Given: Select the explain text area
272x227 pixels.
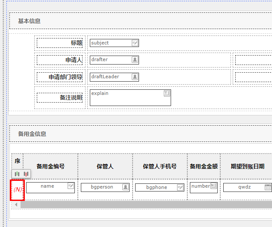Looking at the screenshot, I should click(130, 97).
